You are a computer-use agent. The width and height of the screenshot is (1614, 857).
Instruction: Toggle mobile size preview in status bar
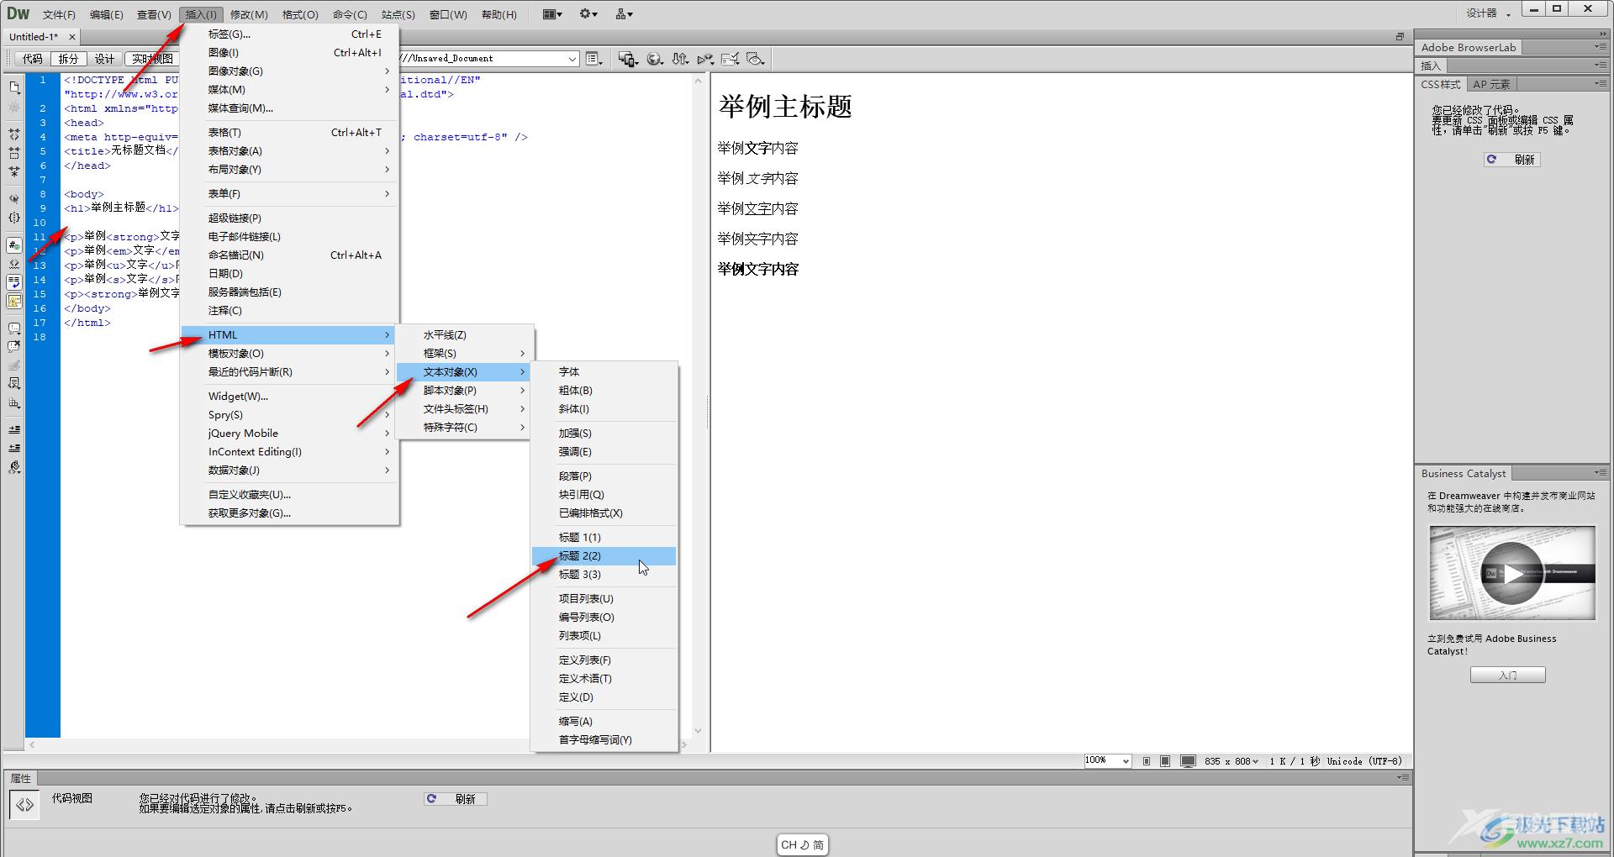tap(1147, 761)
